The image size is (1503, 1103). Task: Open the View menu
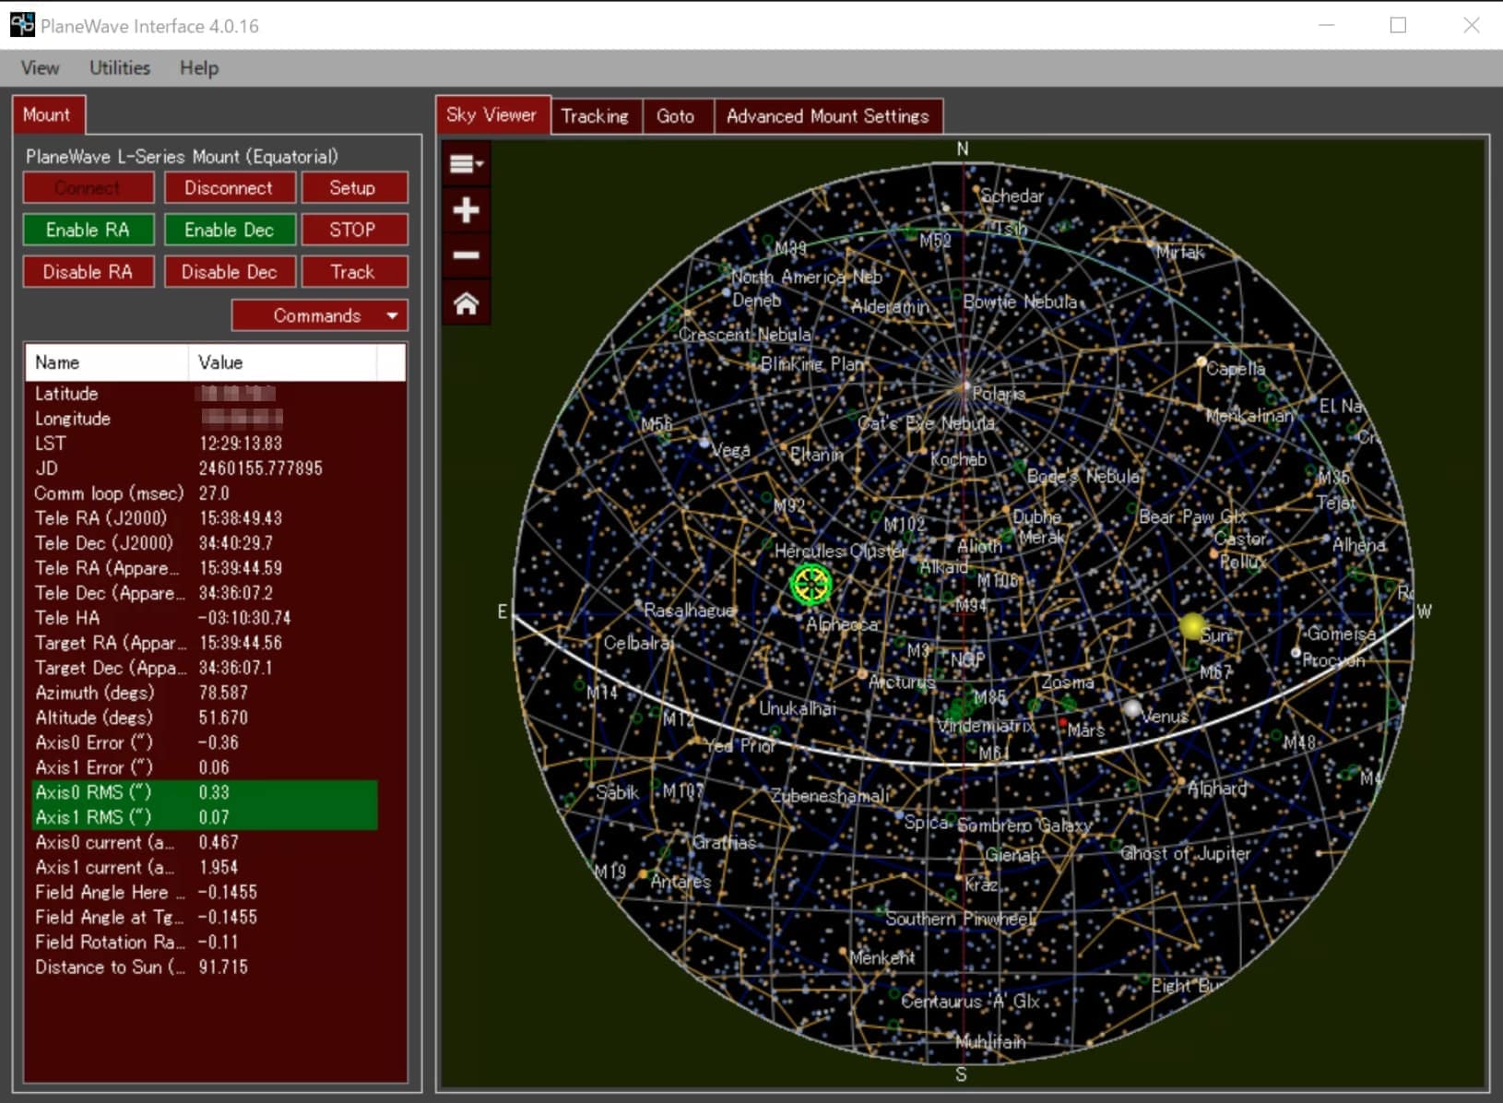pyautogui.click(x=40, y=67)
